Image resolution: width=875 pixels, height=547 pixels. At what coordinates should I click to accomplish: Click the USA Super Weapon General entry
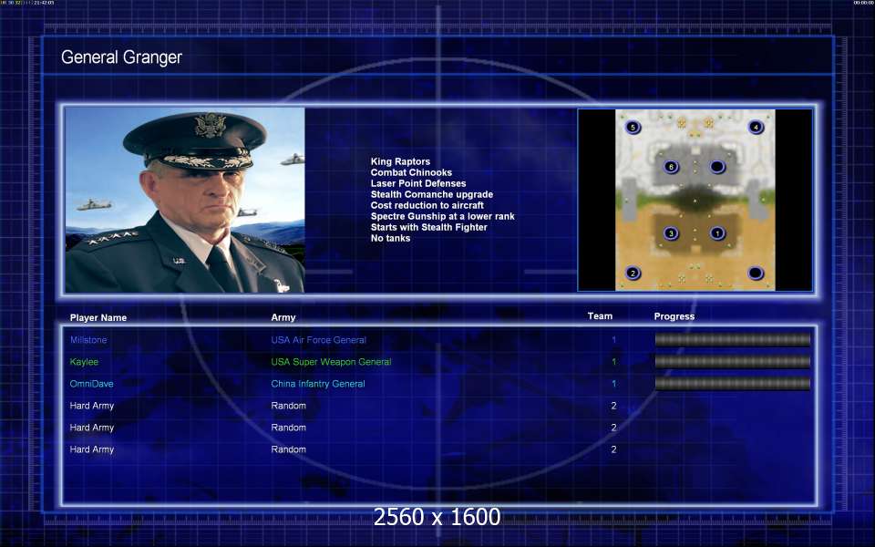pos(331,362)
